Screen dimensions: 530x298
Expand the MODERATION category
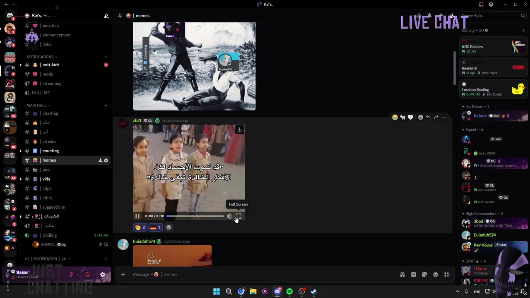48,259
